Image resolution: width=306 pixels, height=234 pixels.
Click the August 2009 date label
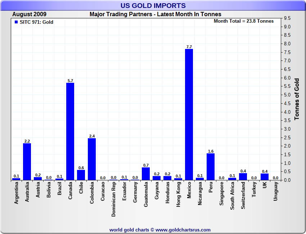[x=29, y=14]
